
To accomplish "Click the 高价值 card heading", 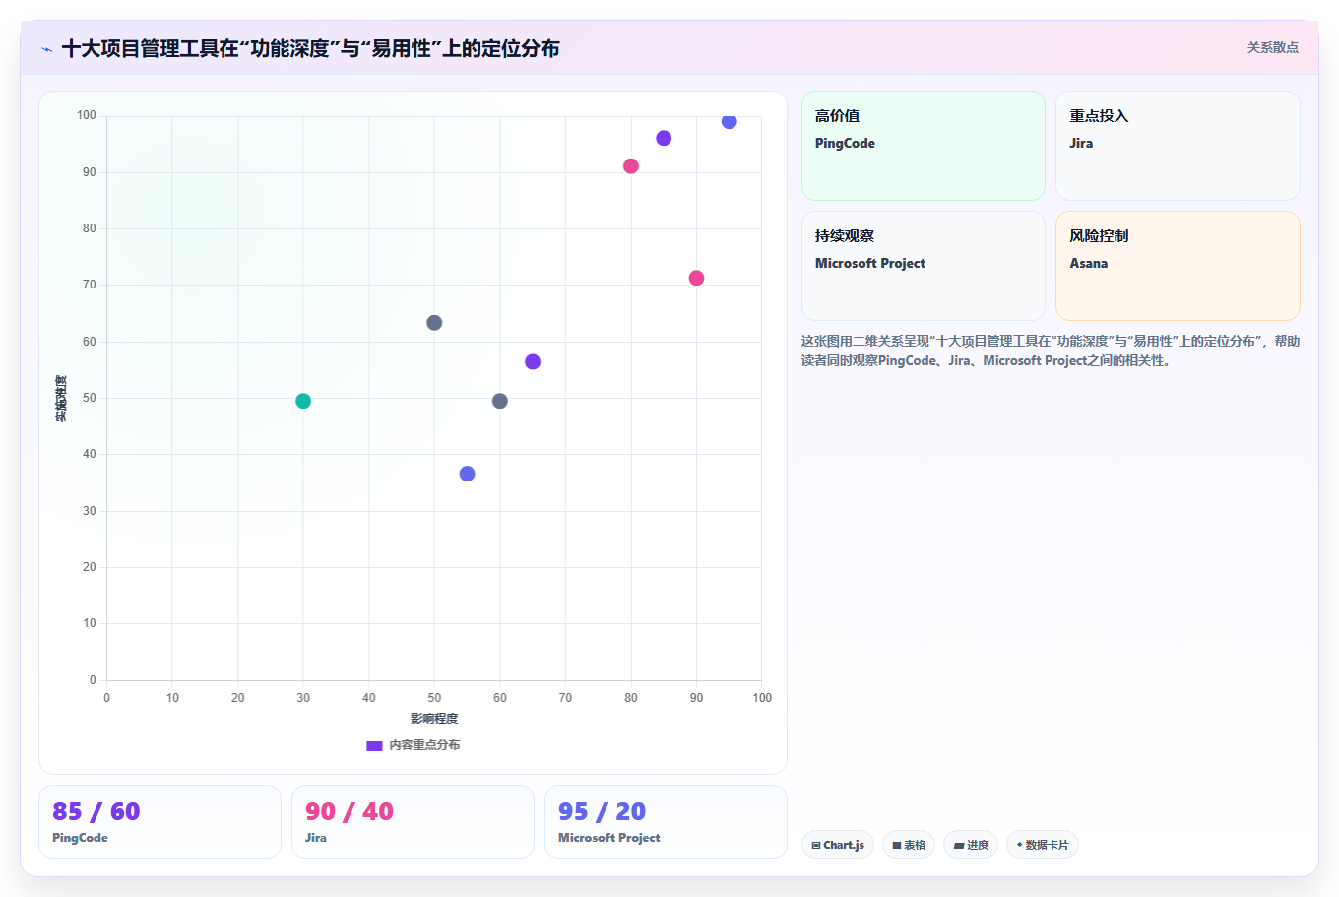I will 837,116.
